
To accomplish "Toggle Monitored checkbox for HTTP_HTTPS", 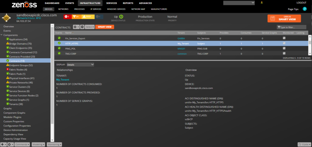I will (284, 43).
